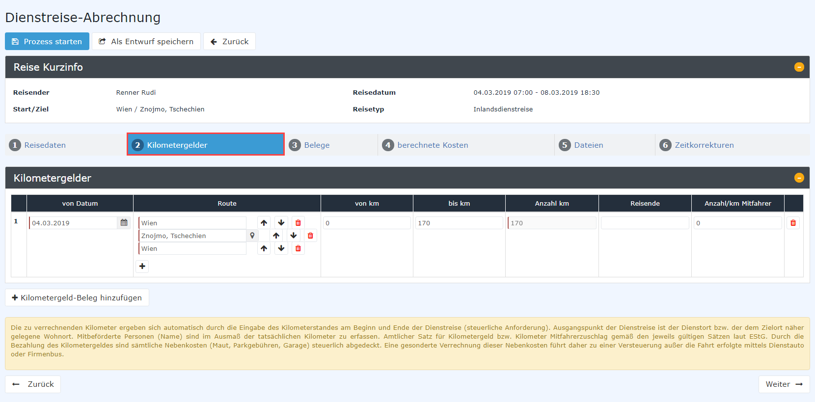Click the Anzahl km column header

point(552,203)
